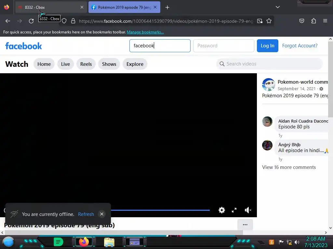This screenshot has width=333, height=249.
Task: Open the Shows tab
Action: (109, 64)
